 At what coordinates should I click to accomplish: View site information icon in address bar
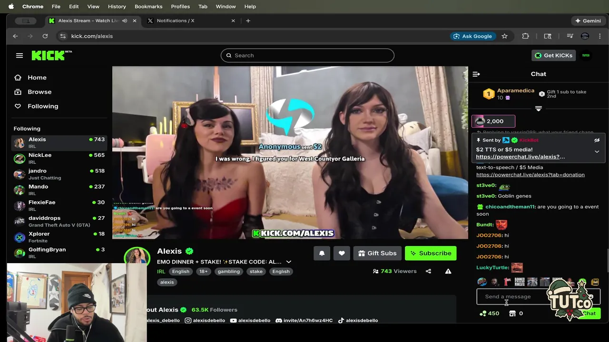pyautogui.click(x=62, y=36)
